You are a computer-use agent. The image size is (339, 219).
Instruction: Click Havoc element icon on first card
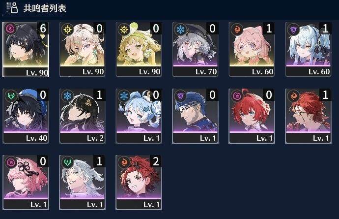tap(10, 29)
